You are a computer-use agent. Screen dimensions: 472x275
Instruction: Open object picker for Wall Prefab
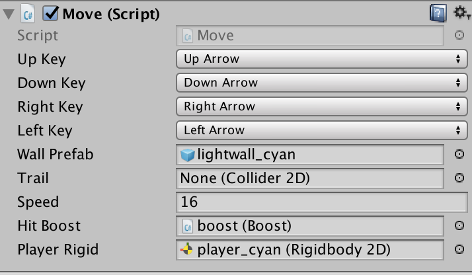[x=459, y=155]
